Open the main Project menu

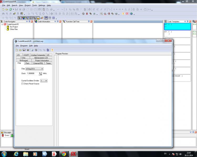click(28, 5)
